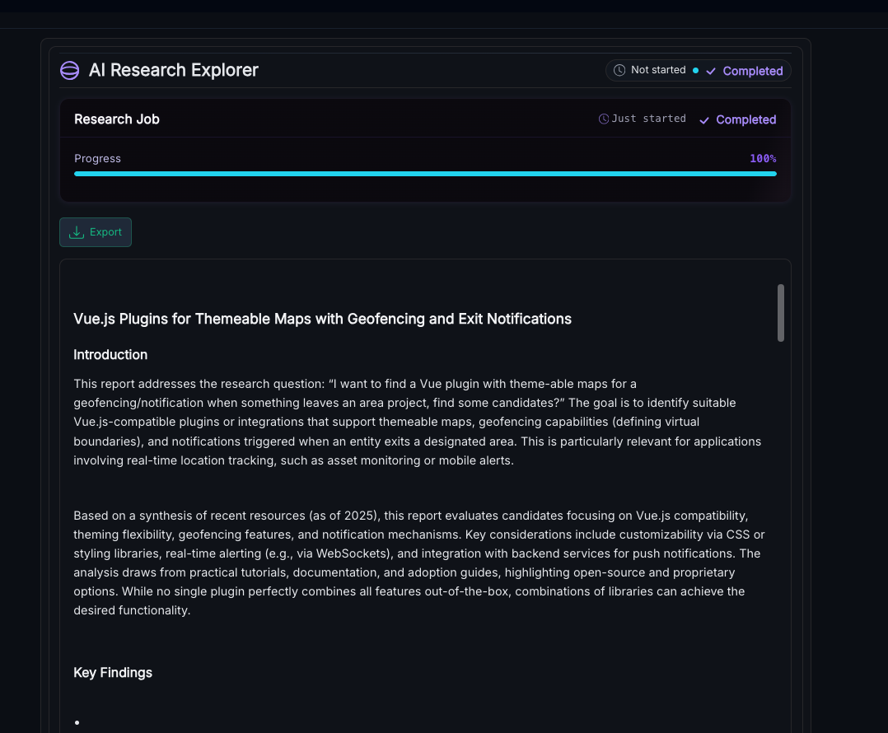Click the "Completed" label in the Research Job card
This screenshot has width=888, height=733.
745,120
